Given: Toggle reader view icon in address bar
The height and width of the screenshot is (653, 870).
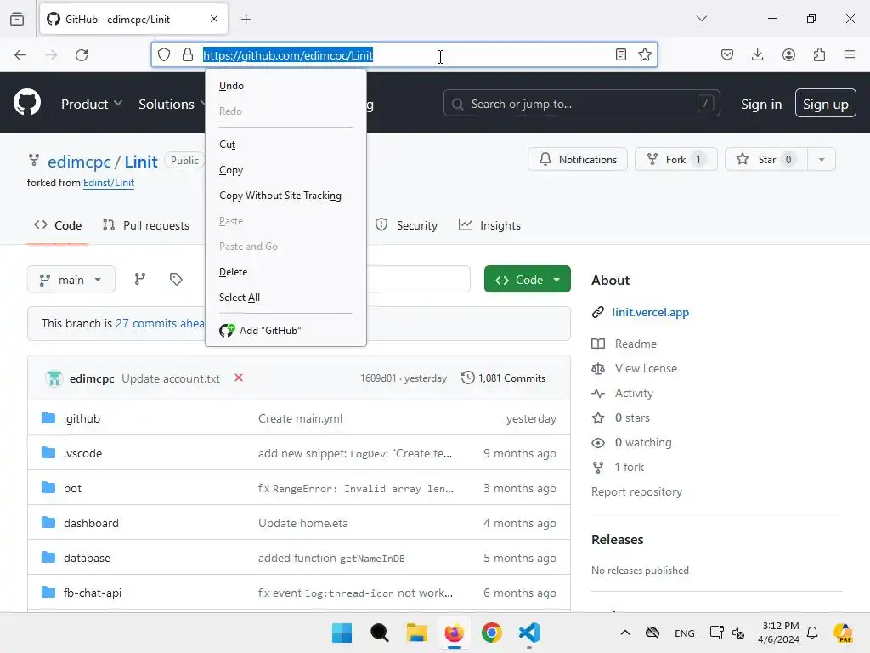Looking at the screenshot, I should (621, 54).
